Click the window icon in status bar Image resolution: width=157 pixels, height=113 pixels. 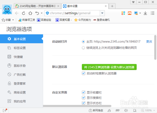point(135,110)
